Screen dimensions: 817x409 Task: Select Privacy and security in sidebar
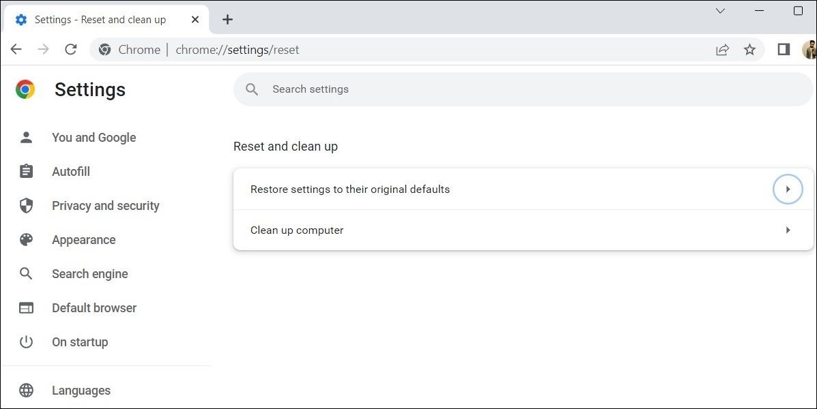tap(105, 205)
